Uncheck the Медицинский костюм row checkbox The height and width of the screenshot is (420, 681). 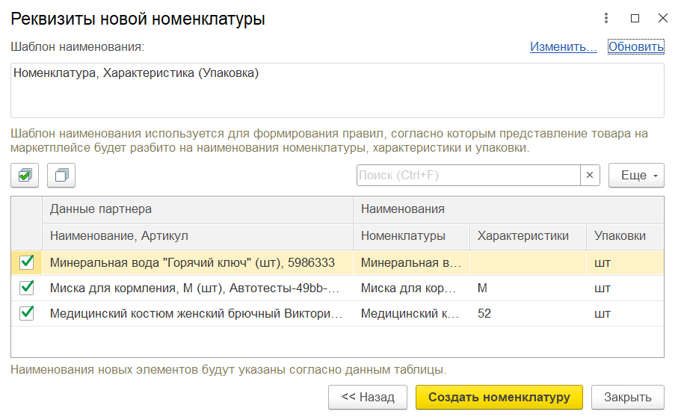coord(27,313)
